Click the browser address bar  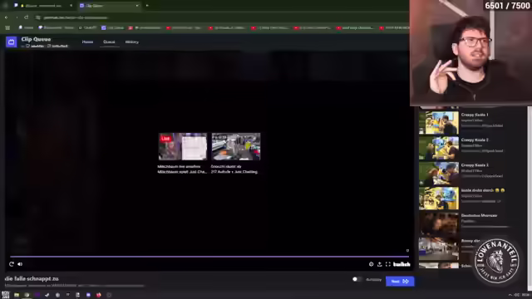coord(204,17)
